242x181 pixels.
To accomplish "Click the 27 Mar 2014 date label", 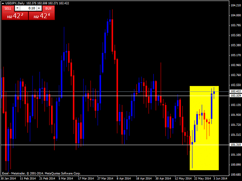I will pyautogui.click(x=105, y=178).
